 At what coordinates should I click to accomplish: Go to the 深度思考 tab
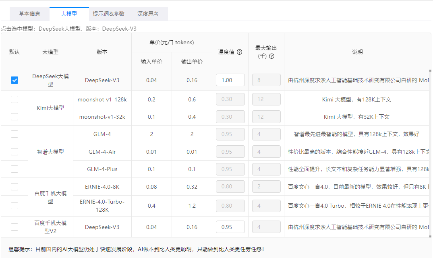coord(148,14)
